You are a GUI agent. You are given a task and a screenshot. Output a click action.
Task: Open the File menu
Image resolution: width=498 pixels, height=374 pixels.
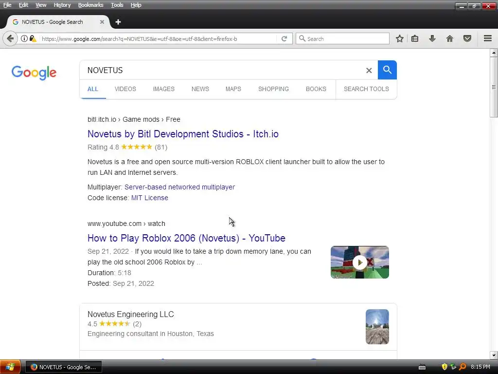click(7, 5)
